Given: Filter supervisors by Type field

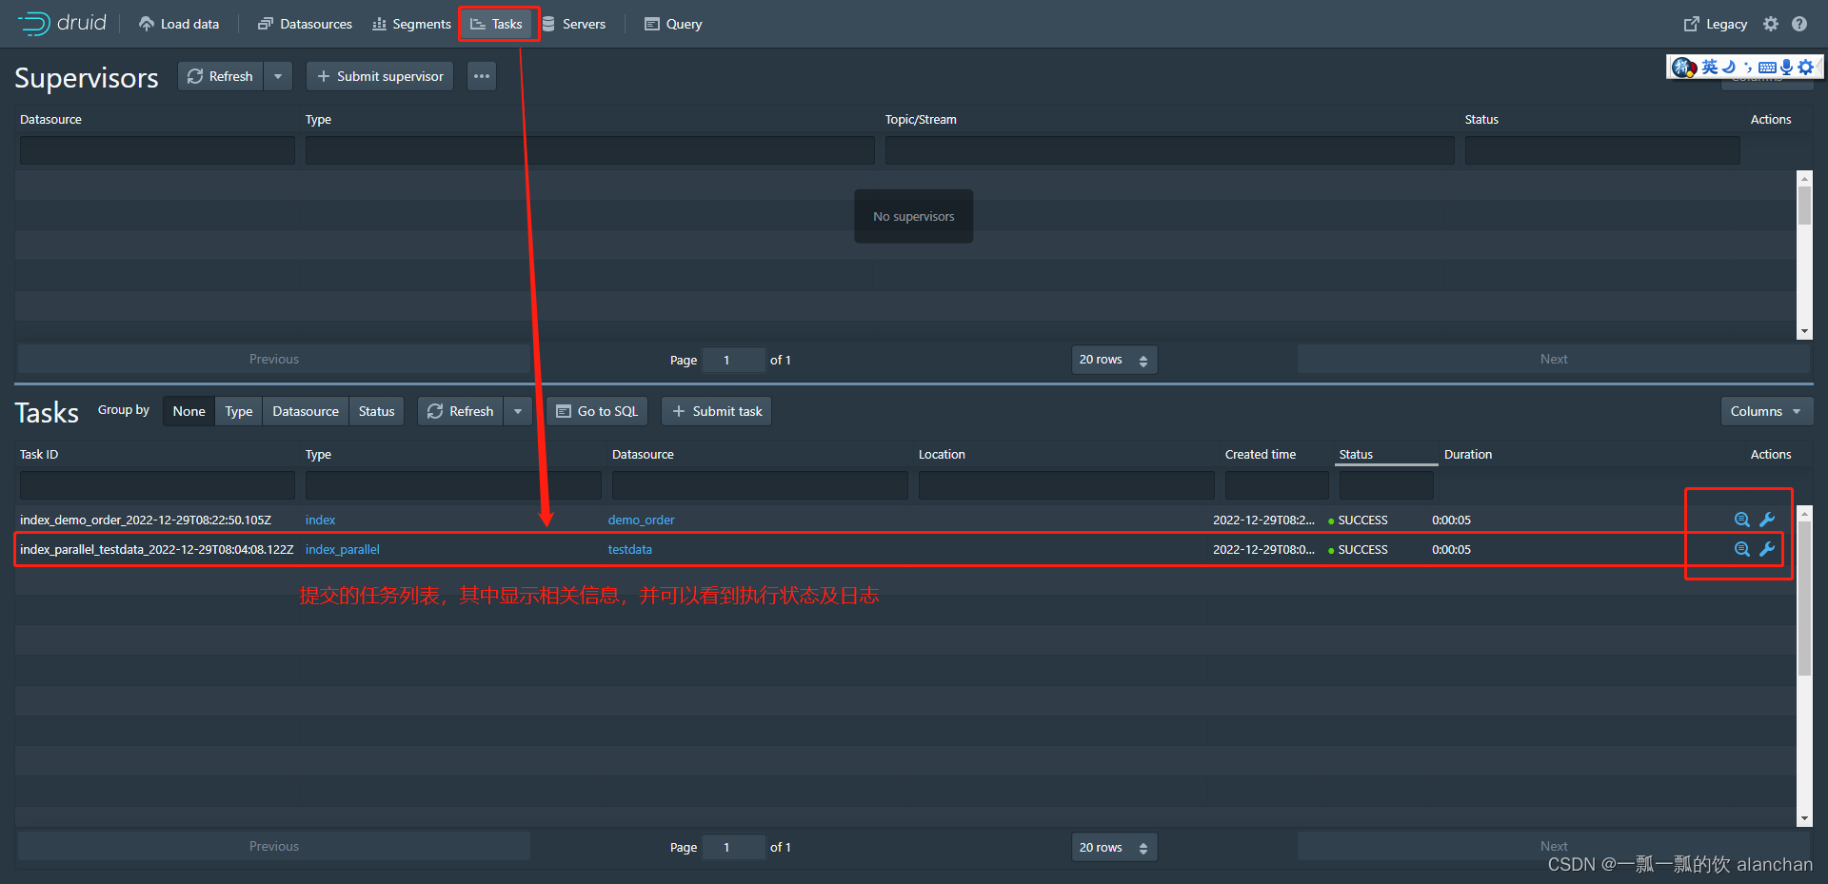Looking at the screenshot, I should coord(589,150).
